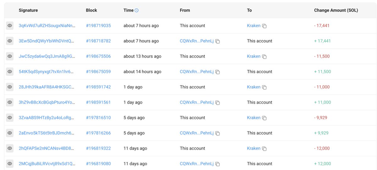Open details eye icon for 28JHh39kaAFR transaction
Image resolution: width=377 pixels, height=170 pixels.
10,87
